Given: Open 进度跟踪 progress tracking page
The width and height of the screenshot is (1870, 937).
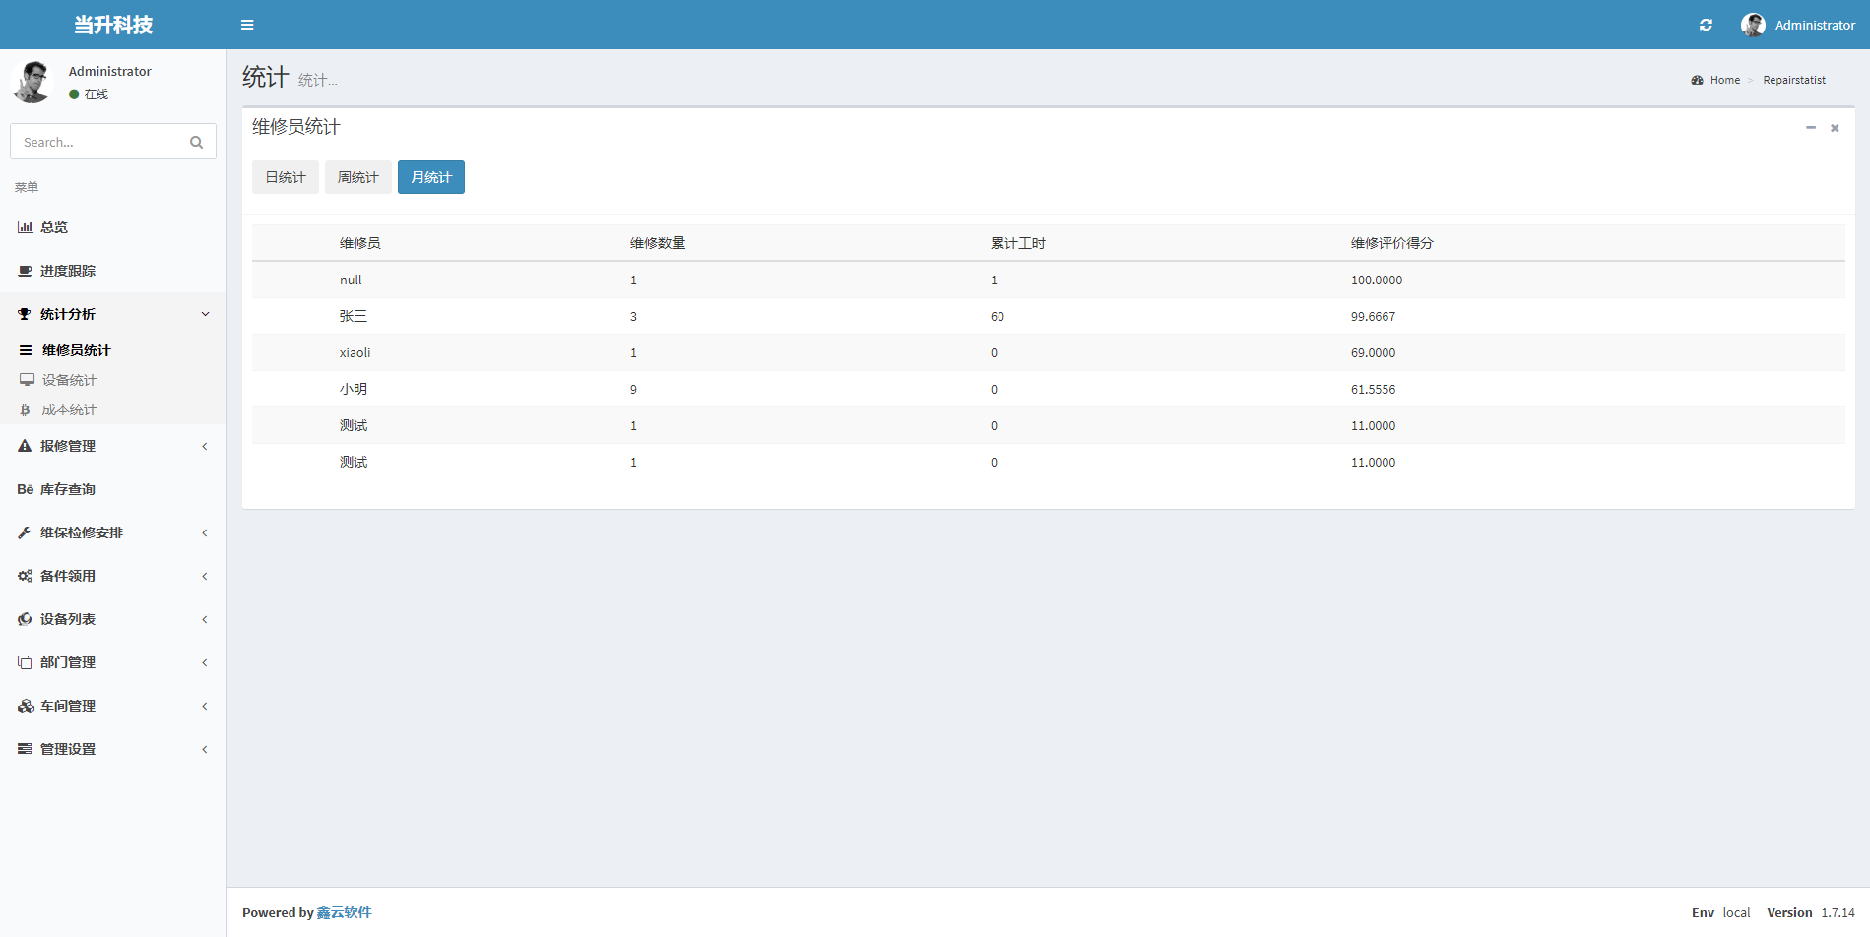Looking at the screenshot, I should (x=67, y=271).
